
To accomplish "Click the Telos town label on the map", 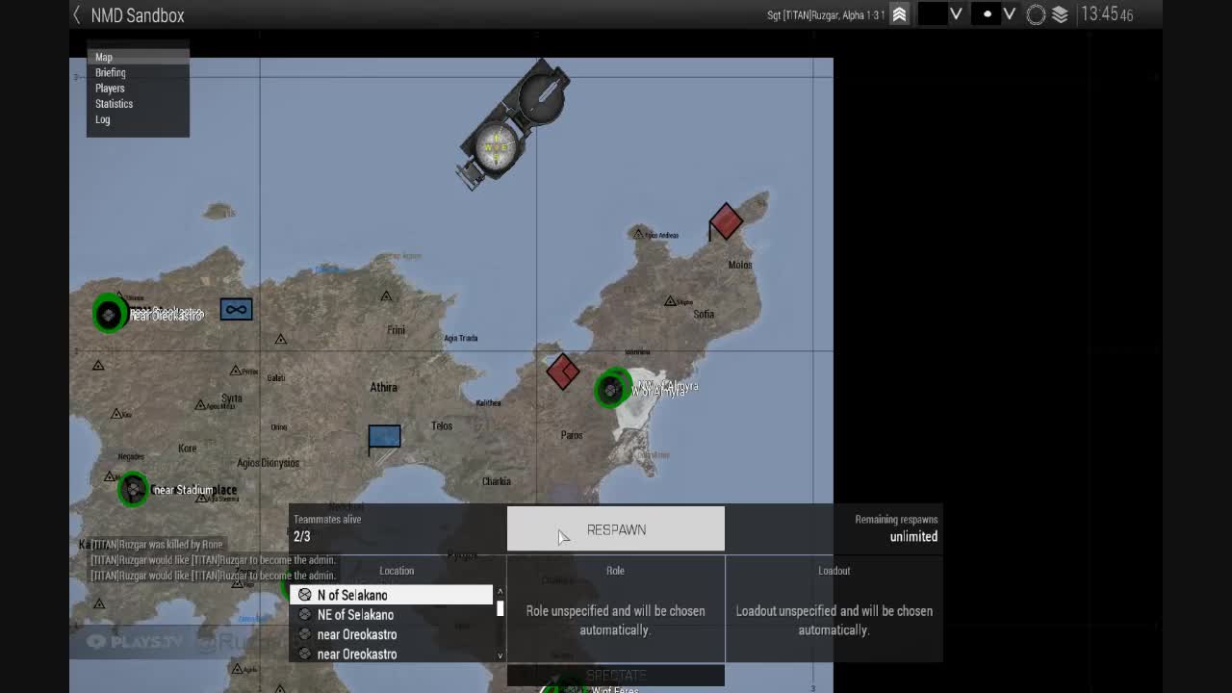I will pyautogui.click(x=442, y=425).
